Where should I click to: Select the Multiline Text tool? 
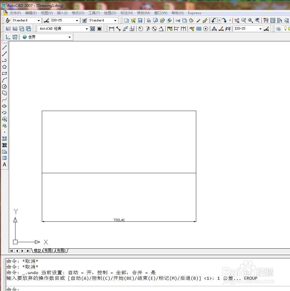4,165
